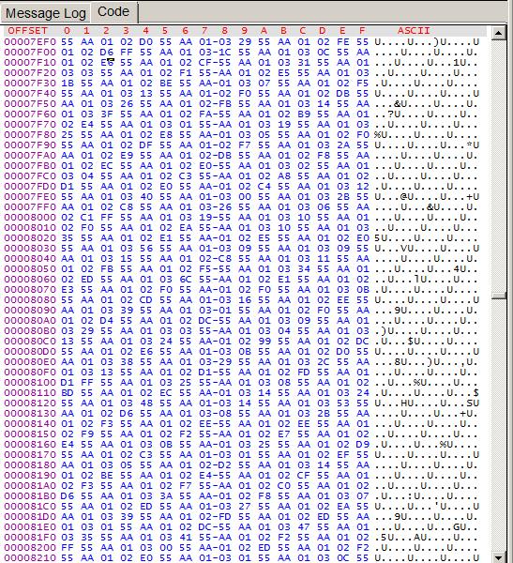Click byte BD in row 00008110
Viewport: 513px width, 563px height.
[68, 393]
